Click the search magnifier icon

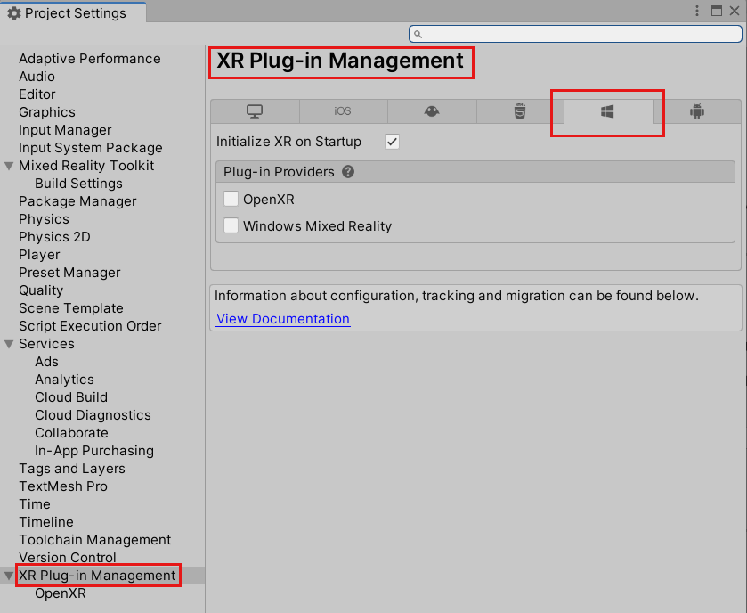(x=418, y=34)
